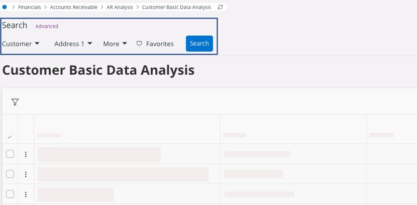
Task: Open Advanced search link
Action: coord(47,26)
